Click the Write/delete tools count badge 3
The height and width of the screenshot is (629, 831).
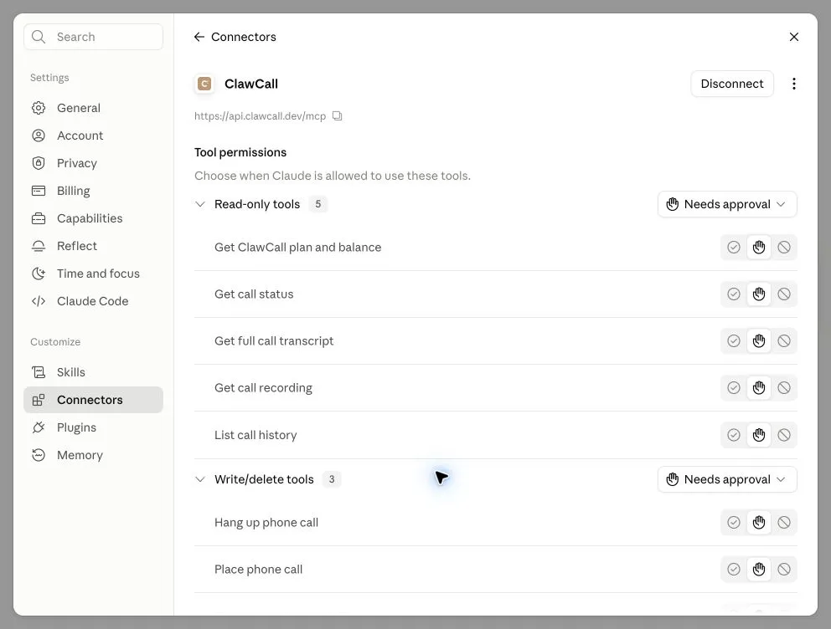[332, 479]
